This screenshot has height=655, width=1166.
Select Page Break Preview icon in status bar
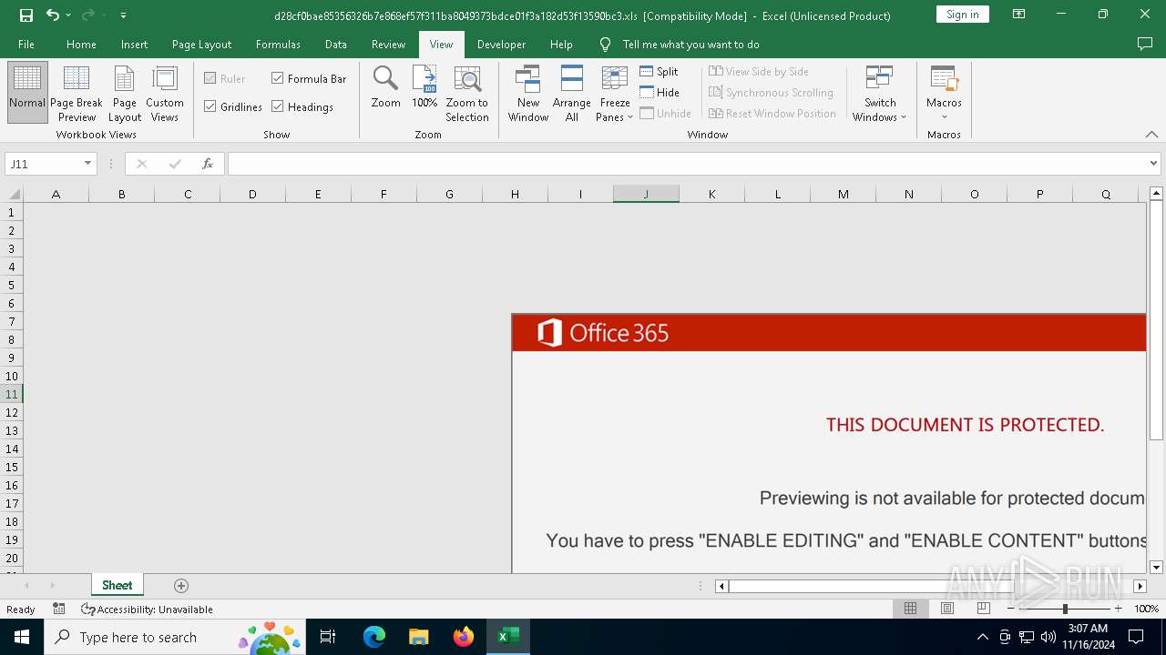pyautogui.click(x=984, y=609)
